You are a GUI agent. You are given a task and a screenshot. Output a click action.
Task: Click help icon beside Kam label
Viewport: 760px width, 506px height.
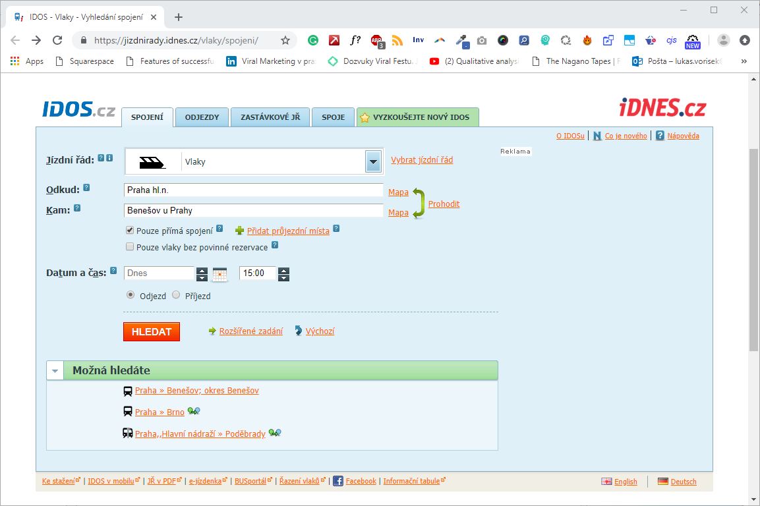(x=77, y=208)
